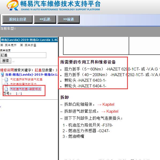
Task: Click the 搜索 search button
Action: (6, 61)
